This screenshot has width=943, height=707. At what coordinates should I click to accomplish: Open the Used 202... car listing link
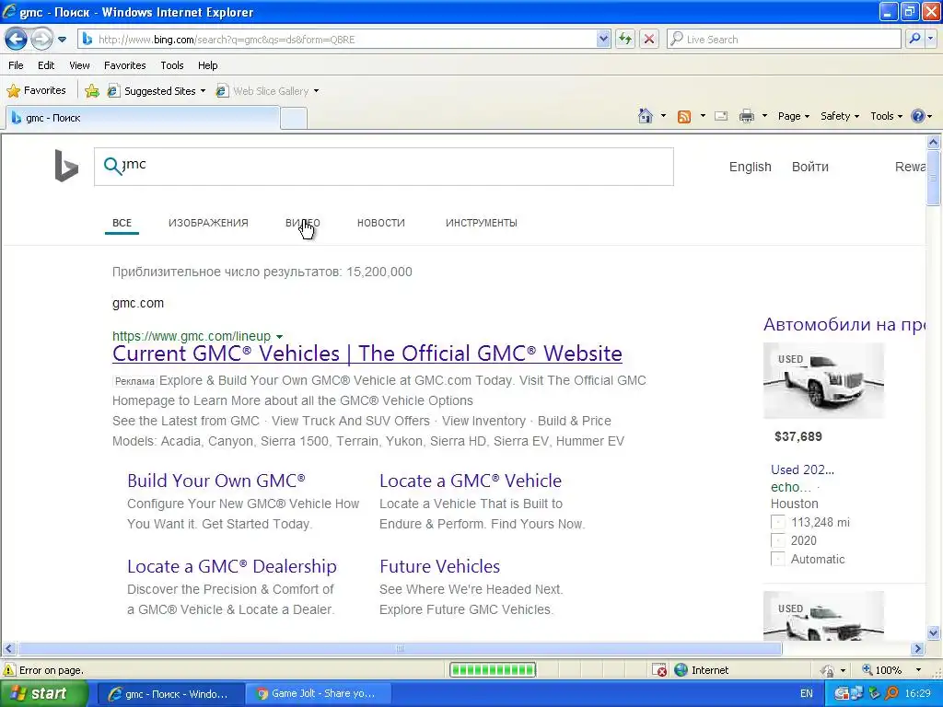[x=802, y=469]
